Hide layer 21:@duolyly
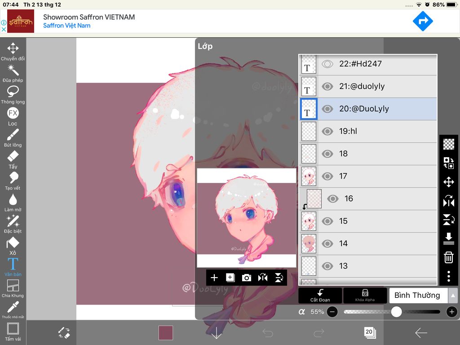Screen dimensions: 460x345 click(x=327, y=86)
